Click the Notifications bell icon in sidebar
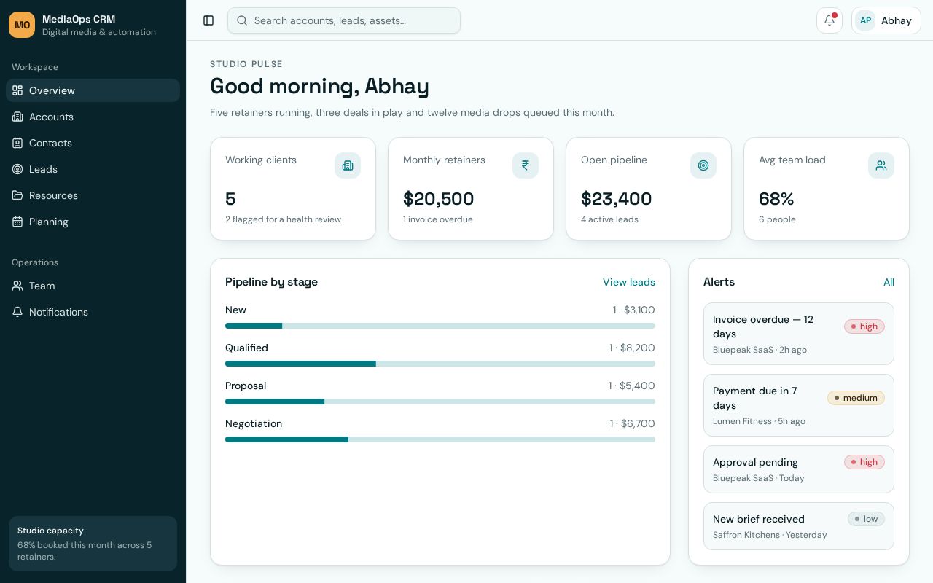Viewport: 933px width, 583px height. (x=17, y=312)
